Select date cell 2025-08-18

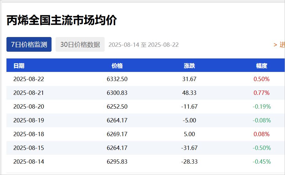pos(29,134)
